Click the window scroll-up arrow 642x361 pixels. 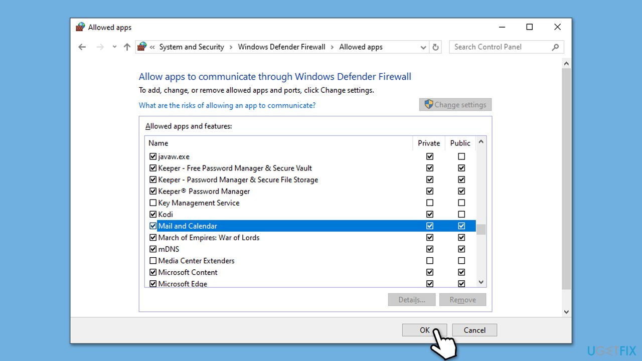coord(567,64)
